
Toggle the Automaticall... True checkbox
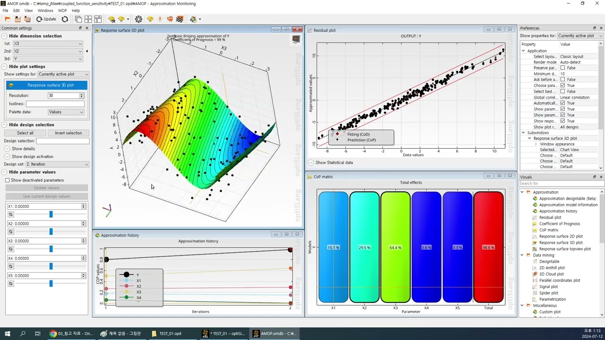tap(562, 103)
